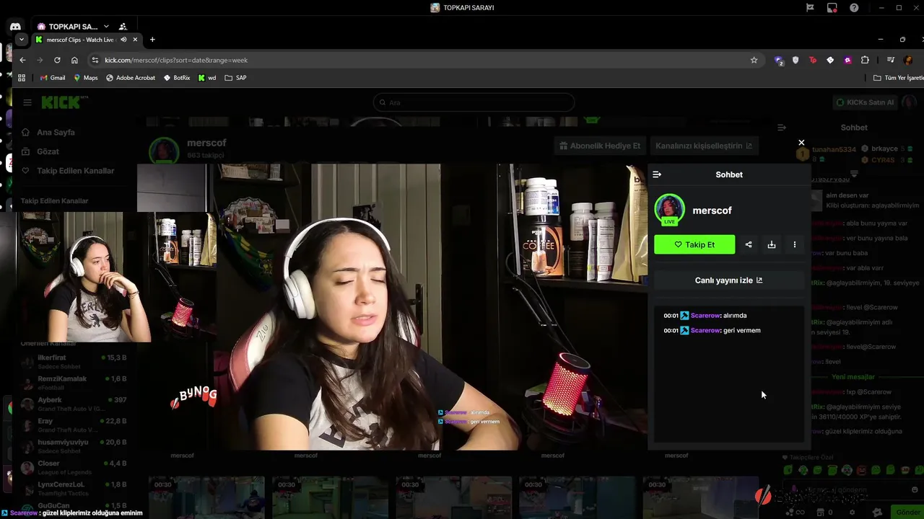The width and height of the screenshot is (924, 519).
Task: Open a new browser tab
Action: (x=152, y=40)
